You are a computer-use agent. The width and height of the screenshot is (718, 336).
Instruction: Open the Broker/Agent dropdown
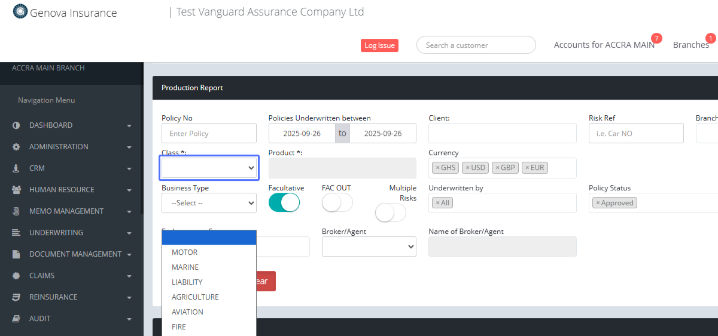pyautogui.click(x=369, y=246)
